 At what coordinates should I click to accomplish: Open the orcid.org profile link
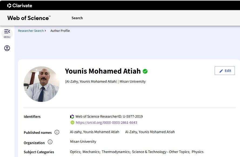[x=106, y=123]
